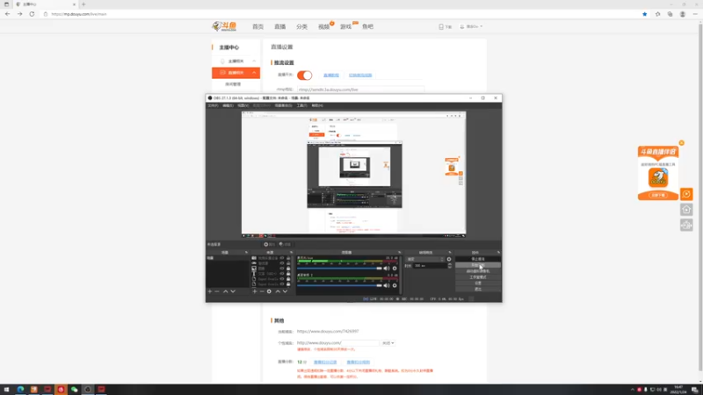Pop out the audio mixer dock panel
This screenshot has height=395, width=703.
(x=400, y=253)
